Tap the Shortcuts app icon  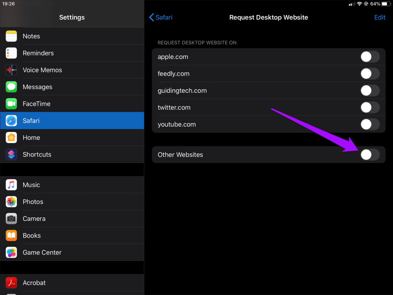(x=11, y=155)
